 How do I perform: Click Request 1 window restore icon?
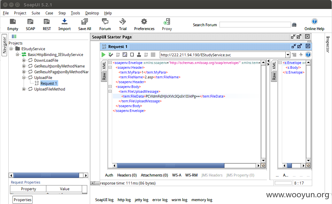click(x=294, y=46)
